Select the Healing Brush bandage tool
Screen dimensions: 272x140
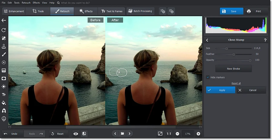(4, 38)
